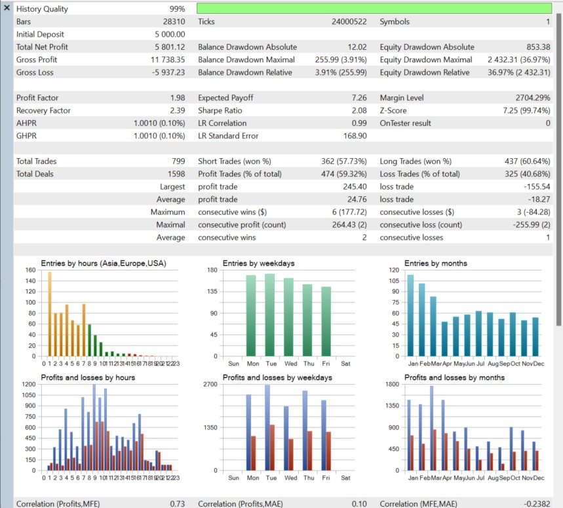The height and width of the screenshot is (508, 563).
Task: Select average profit trade 24.76
Action: [357, 200]
